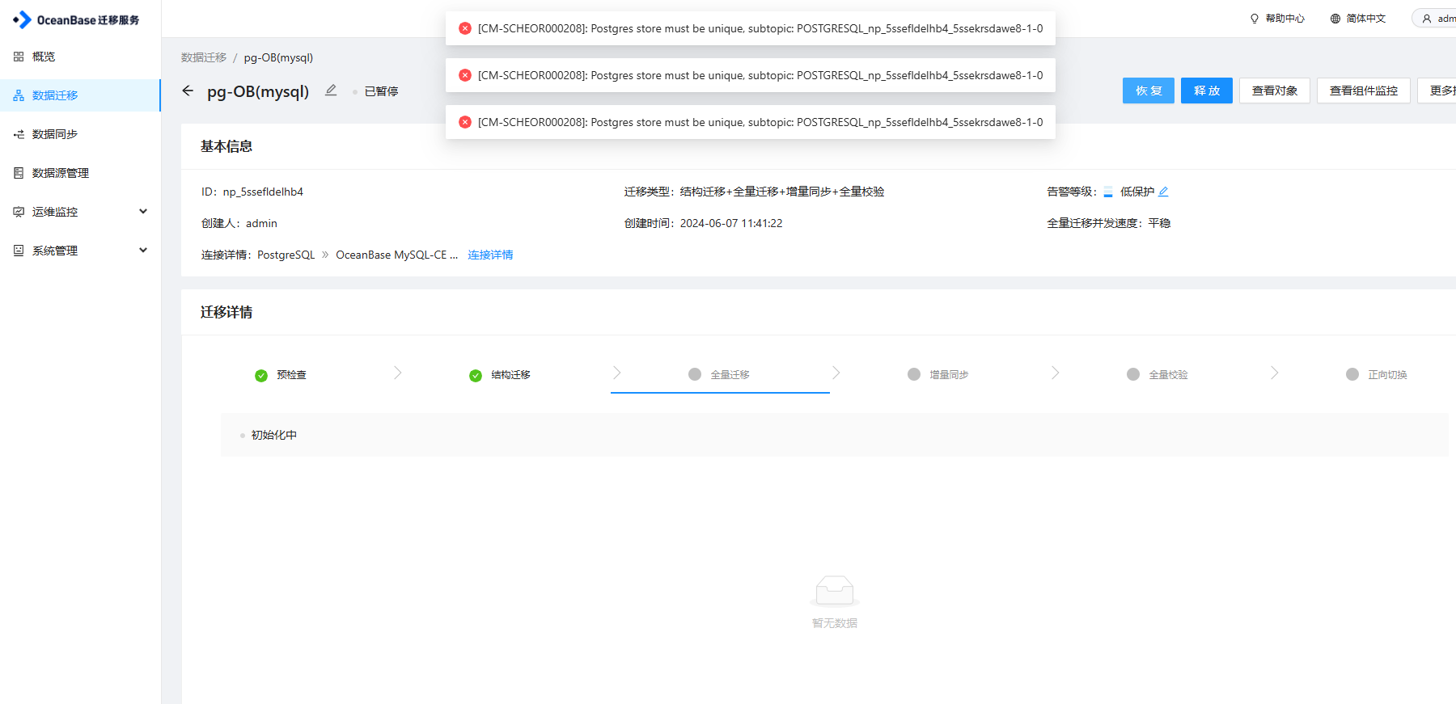
Task: Open 数据同步 in the sidebar
Action: click(x=80, y=134)
